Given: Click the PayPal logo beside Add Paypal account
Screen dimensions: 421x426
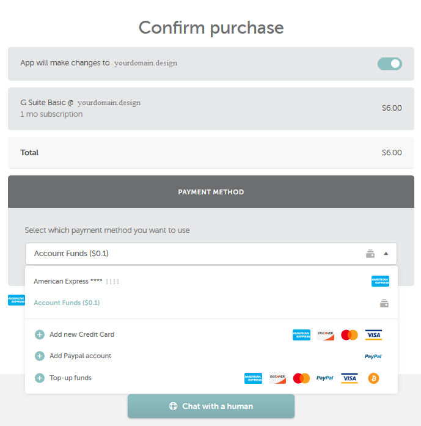Looking at the screenshot, I should point(373,356).
